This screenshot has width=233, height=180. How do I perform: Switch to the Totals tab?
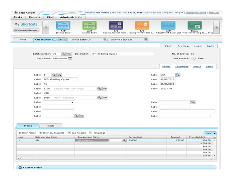pyautogui.click(x=50, y=126)
